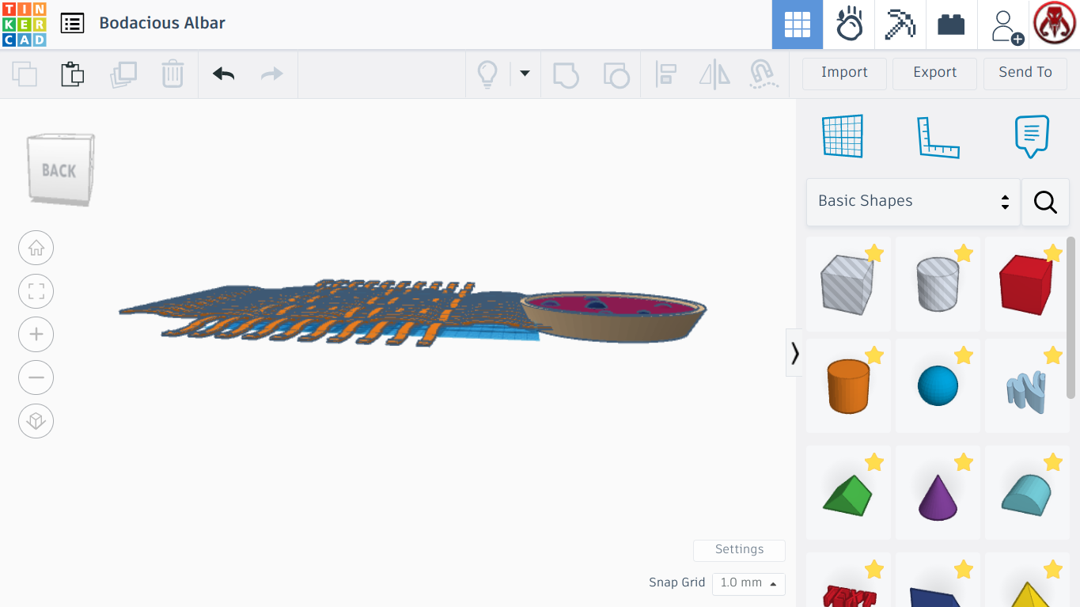
Task: Select the red Box shape
Action: [x=1026, y=284]
